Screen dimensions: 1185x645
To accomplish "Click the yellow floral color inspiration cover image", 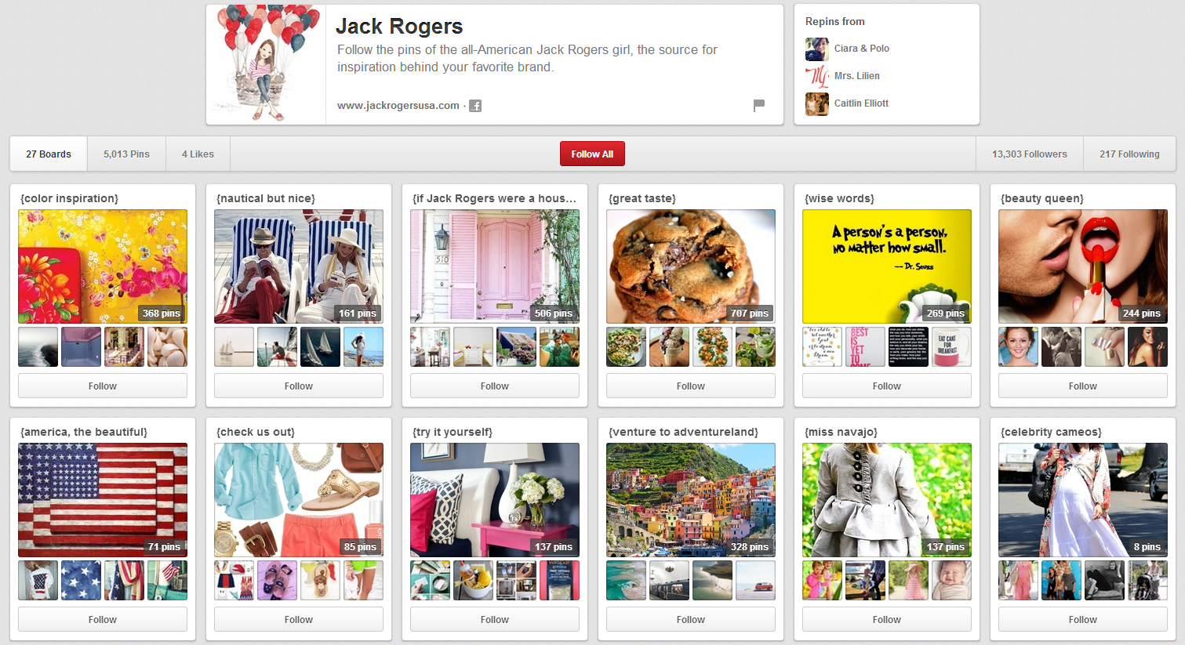I will [103, 266].
